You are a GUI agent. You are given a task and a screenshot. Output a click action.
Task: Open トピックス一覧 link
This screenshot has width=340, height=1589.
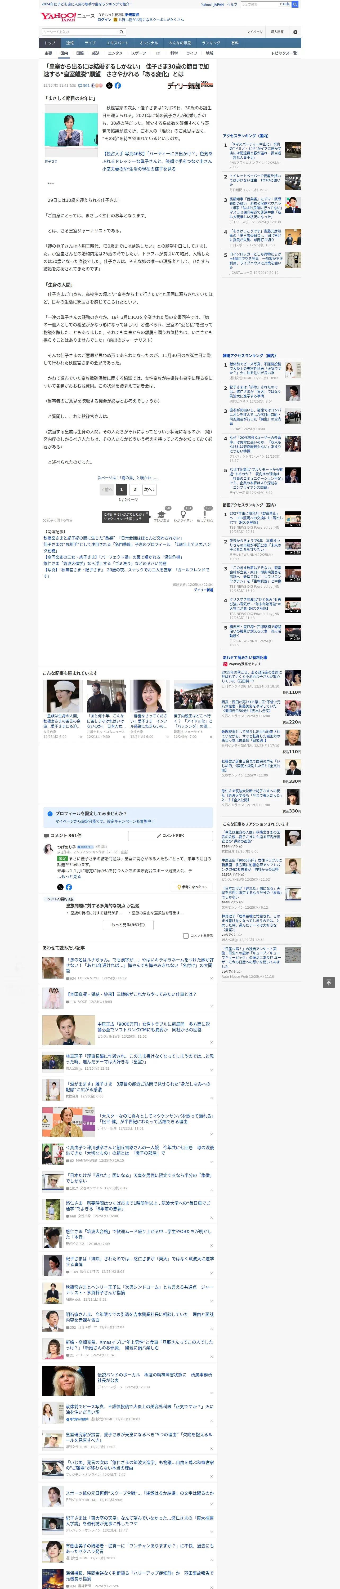(284, 53)
